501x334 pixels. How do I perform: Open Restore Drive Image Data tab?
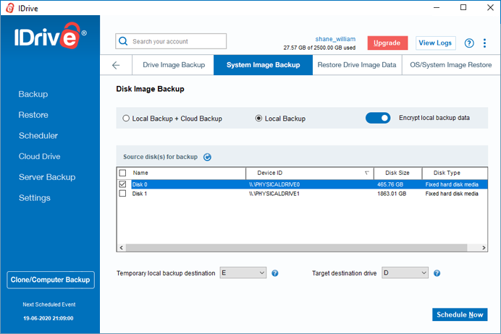[x=357, y=65]
